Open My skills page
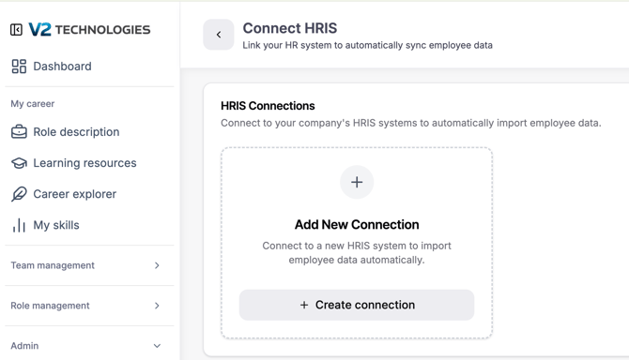 point(56,225)
